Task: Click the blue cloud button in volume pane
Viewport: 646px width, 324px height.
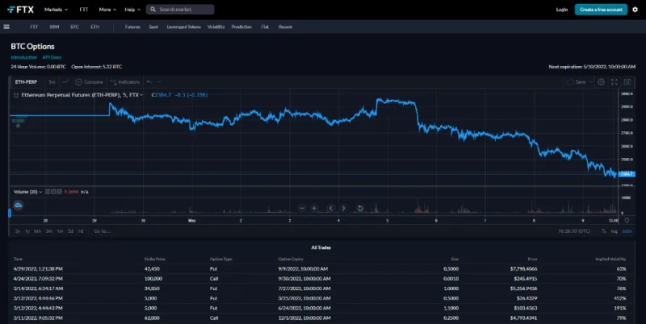Action: 18,205
